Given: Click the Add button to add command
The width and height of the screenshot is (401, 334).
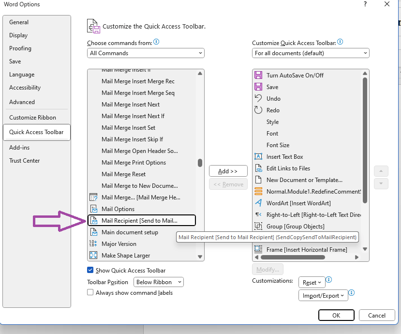Looking at the screenshot, I should [228, 171].
